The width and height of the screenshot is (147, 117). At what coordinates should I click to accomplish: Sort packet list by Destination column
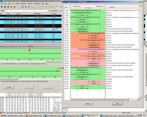[x=43, y=14]
